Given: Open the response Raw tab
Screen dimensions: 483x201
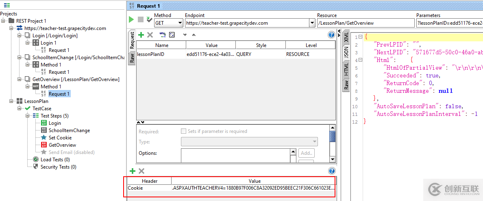Looking at the screenshot, I should pos(346,85).
